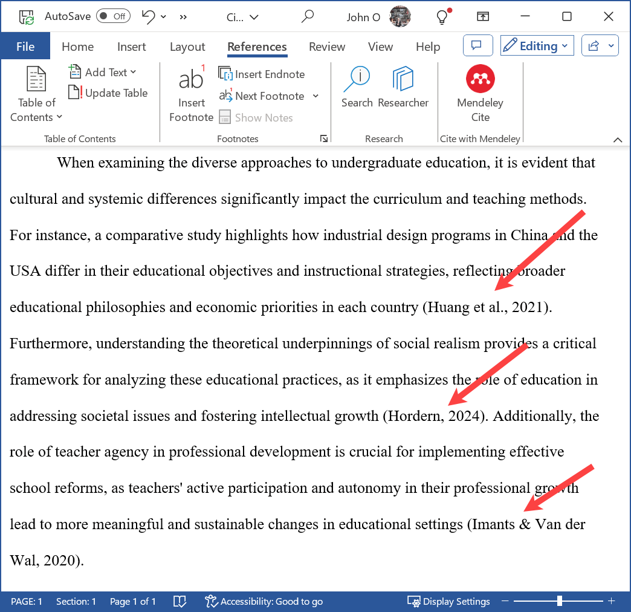631x612 pixels.
Task: Click the Accessibility: Good to go checker
Action: (264, 601)
